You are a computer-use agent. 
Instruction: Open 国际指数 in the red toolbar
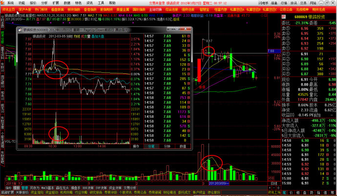click(139, 9)
